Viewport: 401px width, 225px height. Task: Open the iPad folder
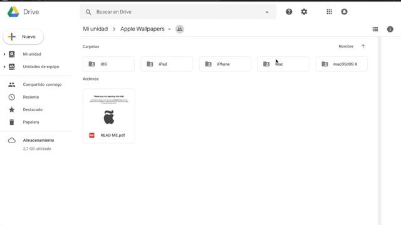[167, 64]
